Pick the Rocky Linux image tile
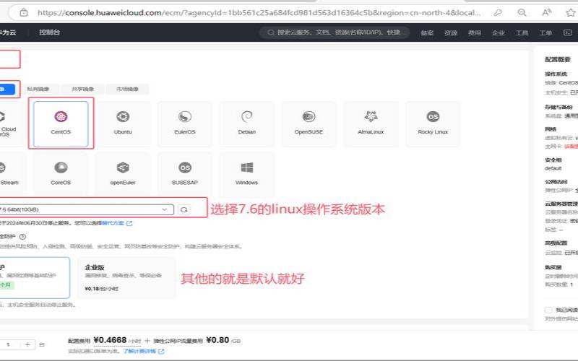Image resolution: width=578 pixels, height=361 pixels. (x=433, y=123)
